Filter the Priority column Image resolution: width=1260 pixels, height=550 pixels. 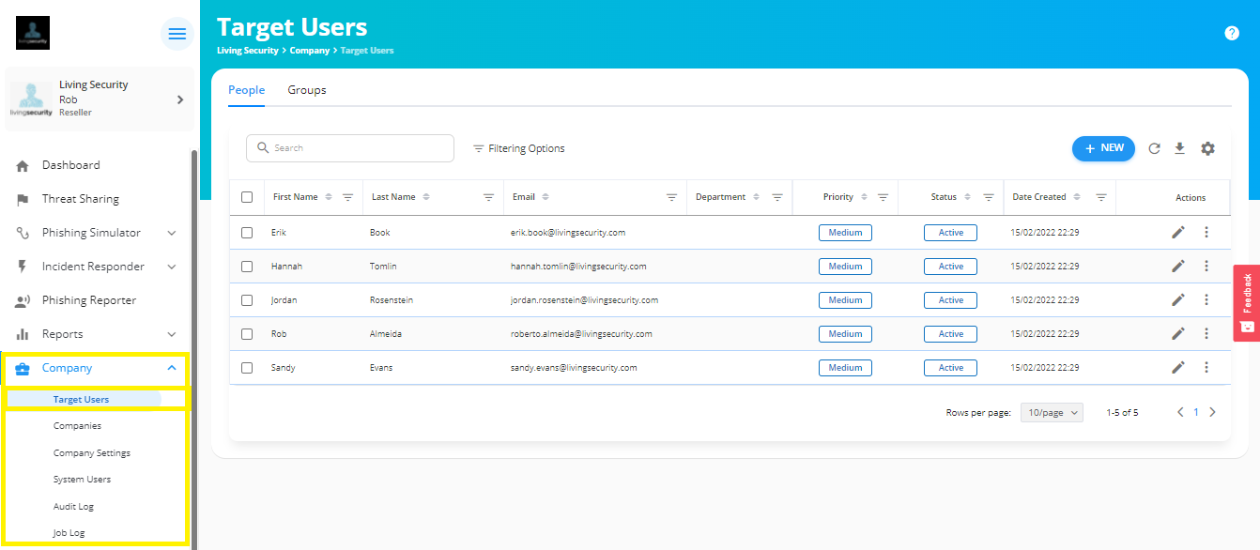click(883, 198)
